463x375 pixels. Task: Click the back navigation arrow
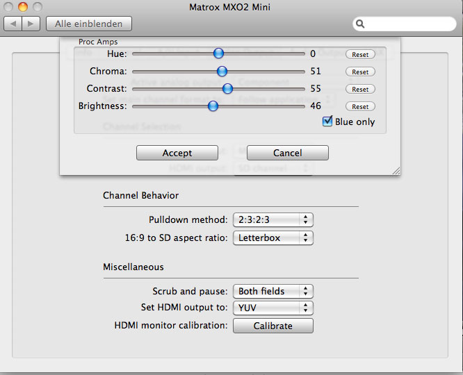coord(13,24)
